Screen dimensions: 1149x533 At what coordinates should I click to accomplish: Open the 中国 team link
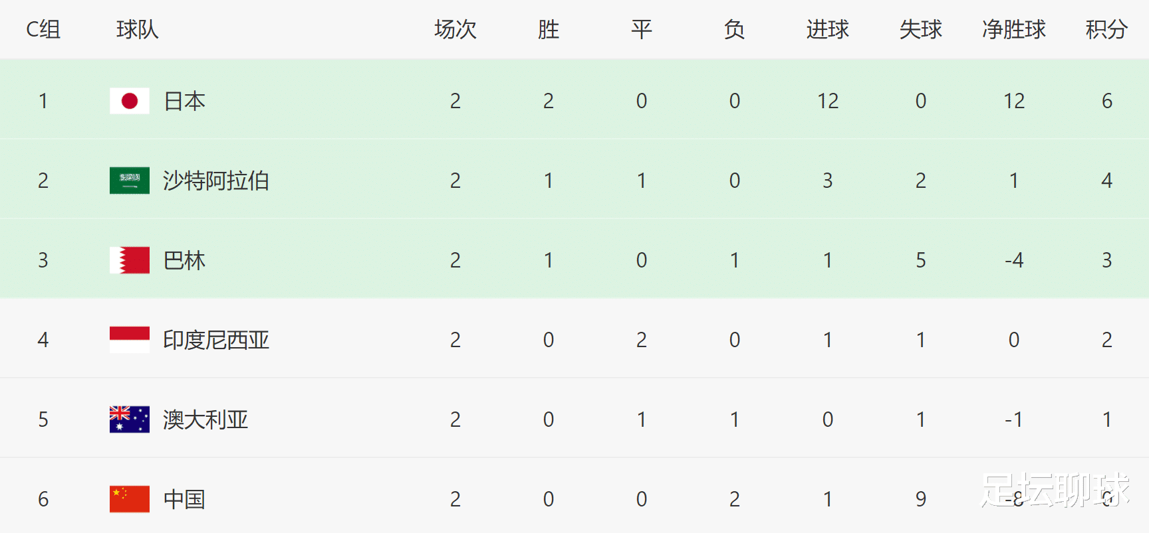pyautogui.click(x=184, y=499)
